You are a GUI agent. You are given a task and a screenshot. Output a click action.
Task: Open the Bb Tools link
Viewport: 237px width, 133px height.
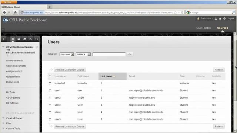click(11, 92)
